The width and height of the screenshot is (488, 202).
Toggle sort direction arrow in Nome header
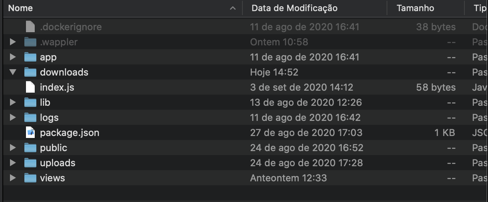[x=233, y=8]
